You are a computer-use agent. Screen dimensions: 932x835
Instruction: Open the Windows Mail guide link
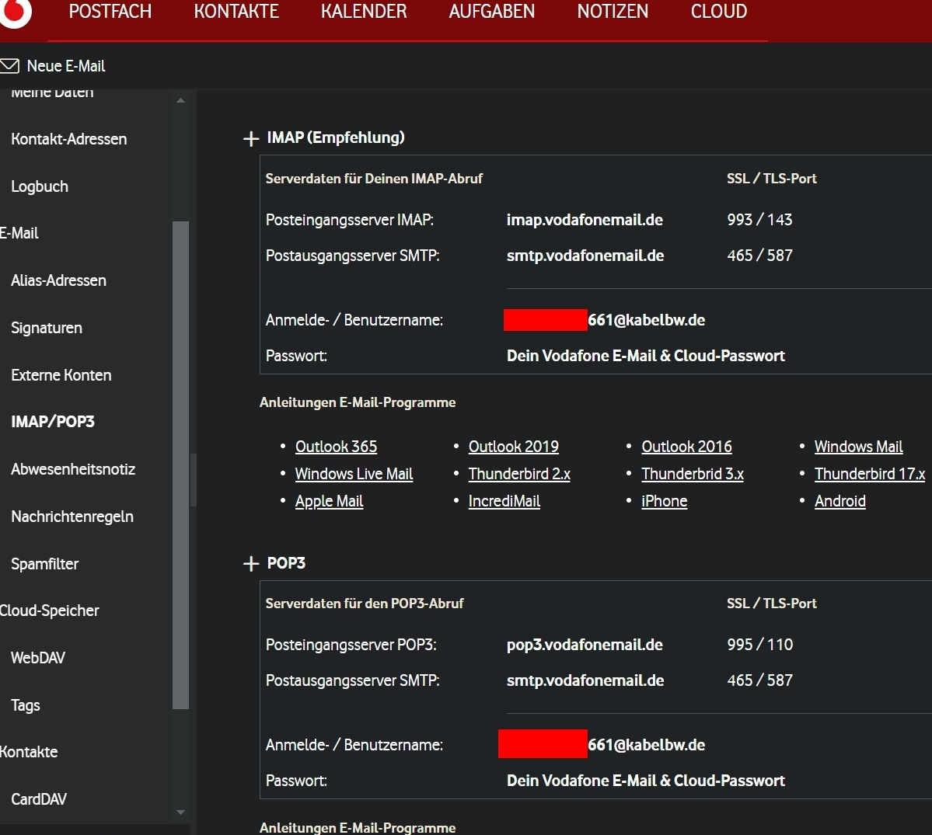[x=858, y=447]
